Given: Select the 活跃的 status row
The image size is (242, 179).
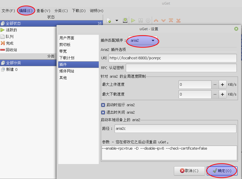Looking at the screenshot, I should click(x=28, y=30).
